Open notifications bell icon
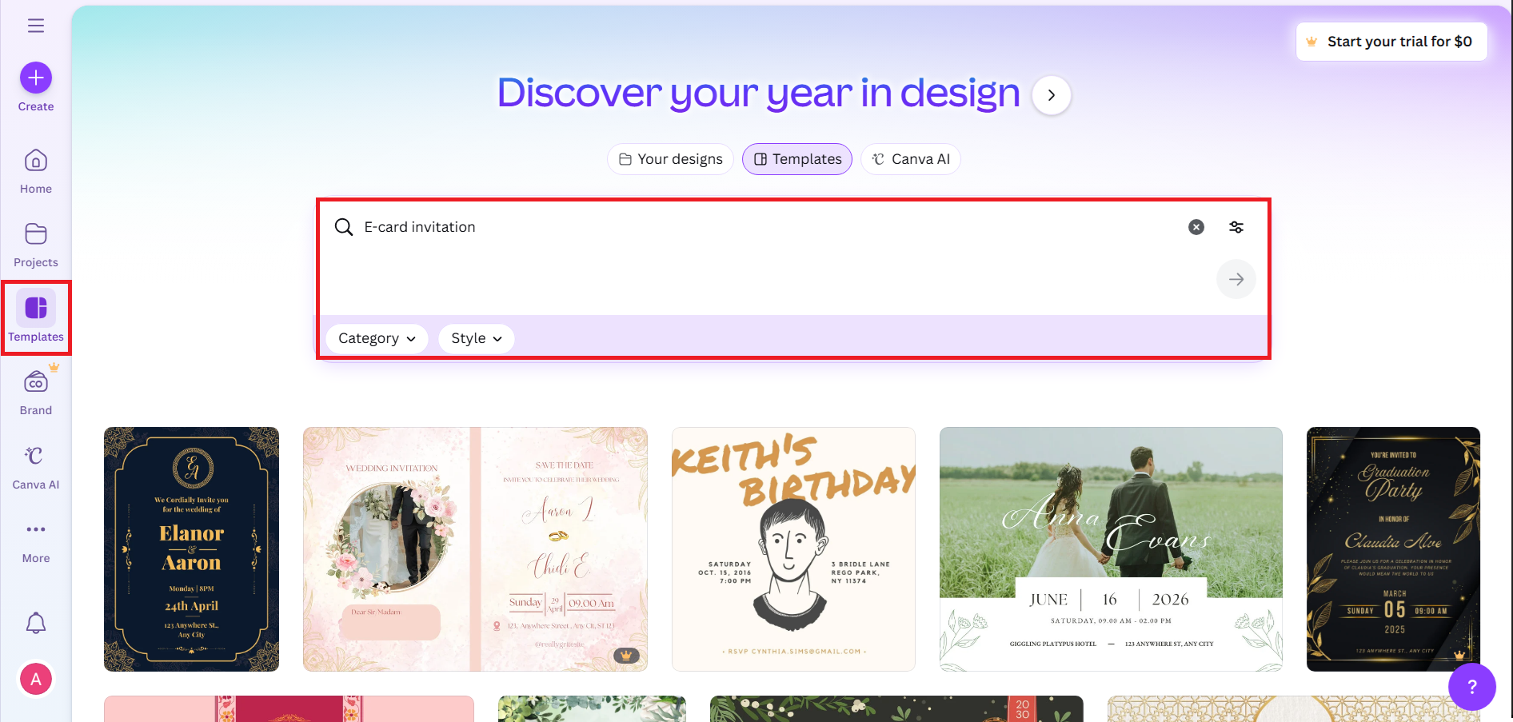Screen dimensions: 1513x722 [36, 623]
